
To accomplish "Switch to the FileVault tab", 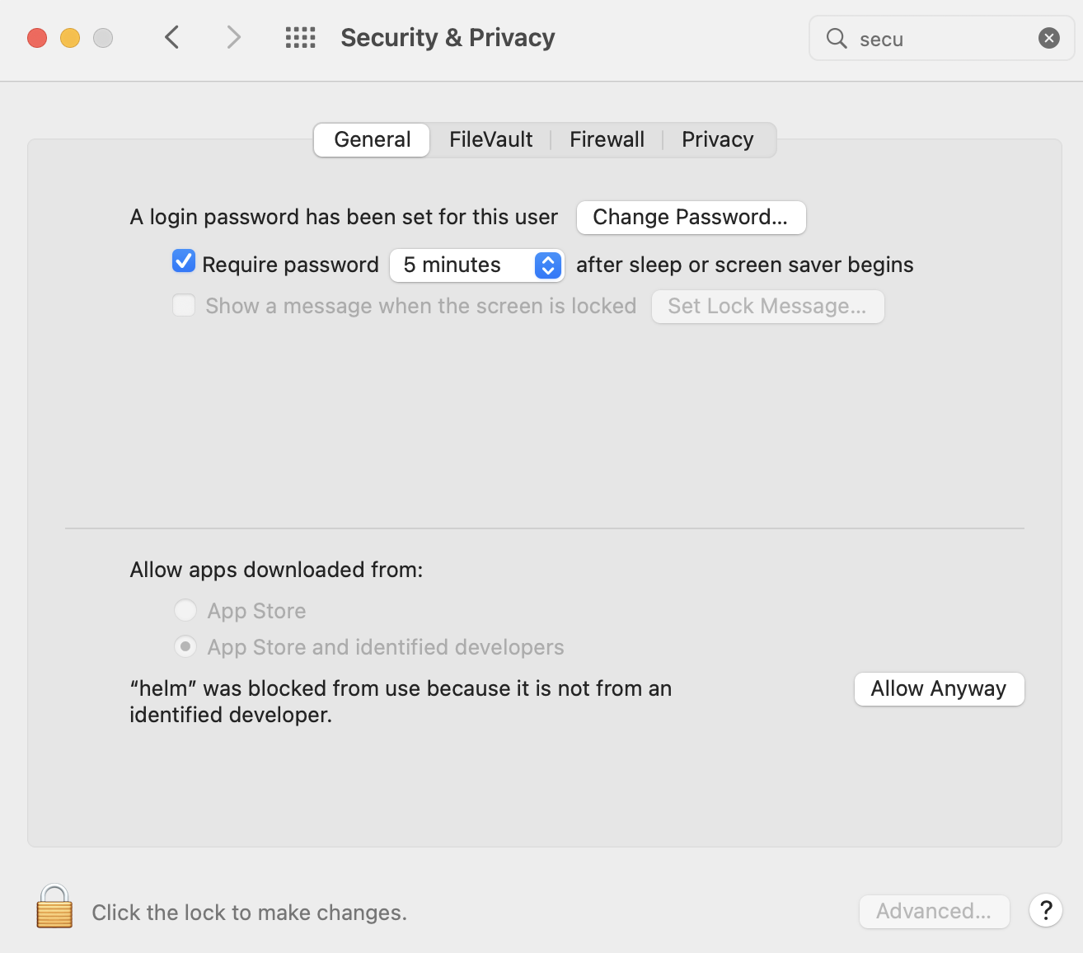I will point(490,139).
